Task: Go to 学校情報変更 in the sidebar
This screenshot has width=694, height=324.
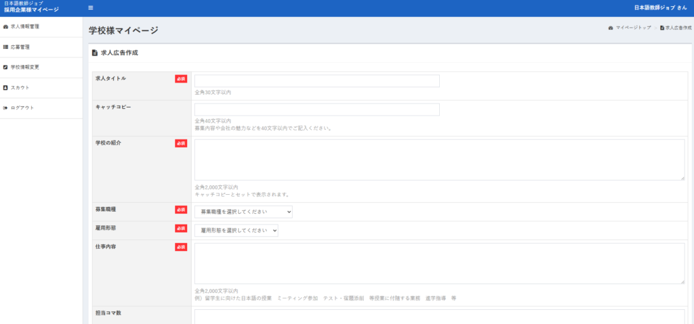Action: [24, 68]
